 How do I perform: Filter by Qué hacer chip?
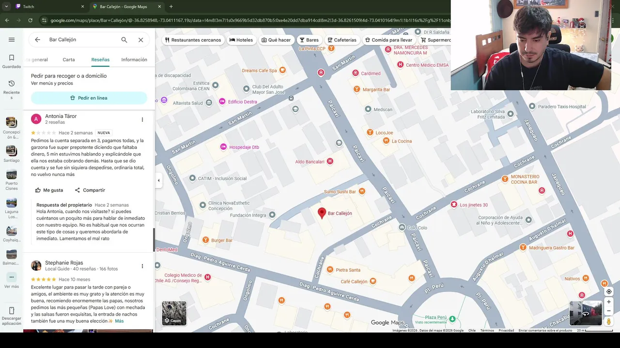(x=276, y=40)
